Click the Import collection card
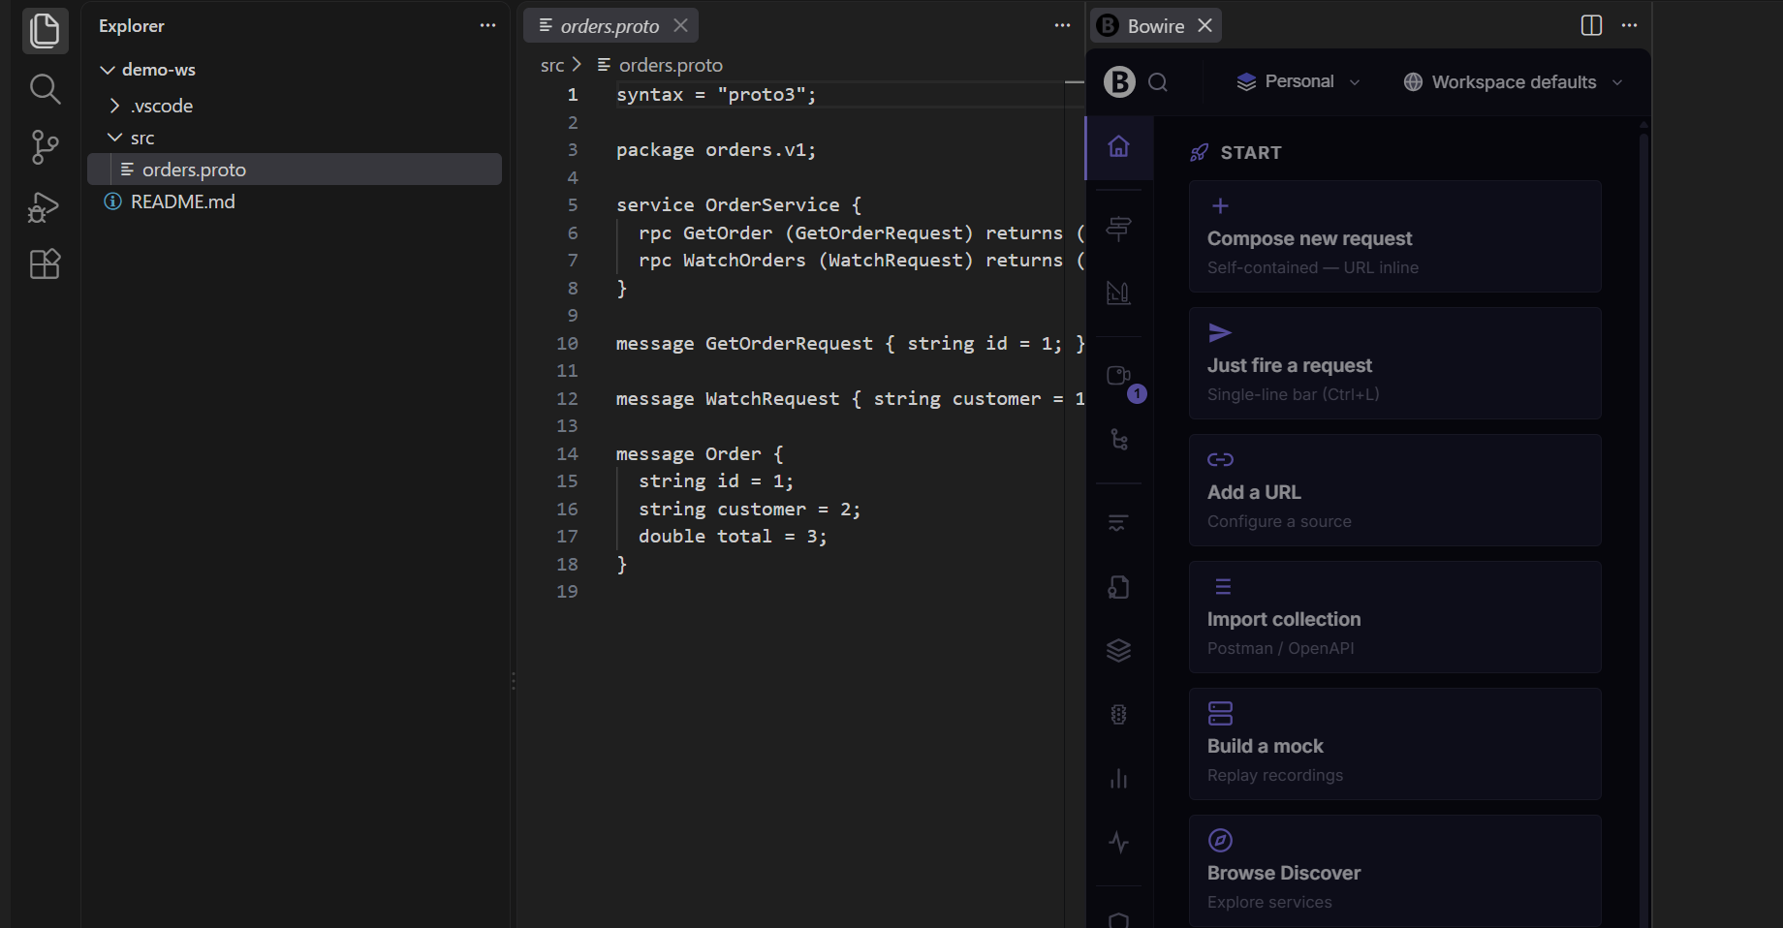The width and height of the screenshot is (1783, 928). [x=1394, y=617]
